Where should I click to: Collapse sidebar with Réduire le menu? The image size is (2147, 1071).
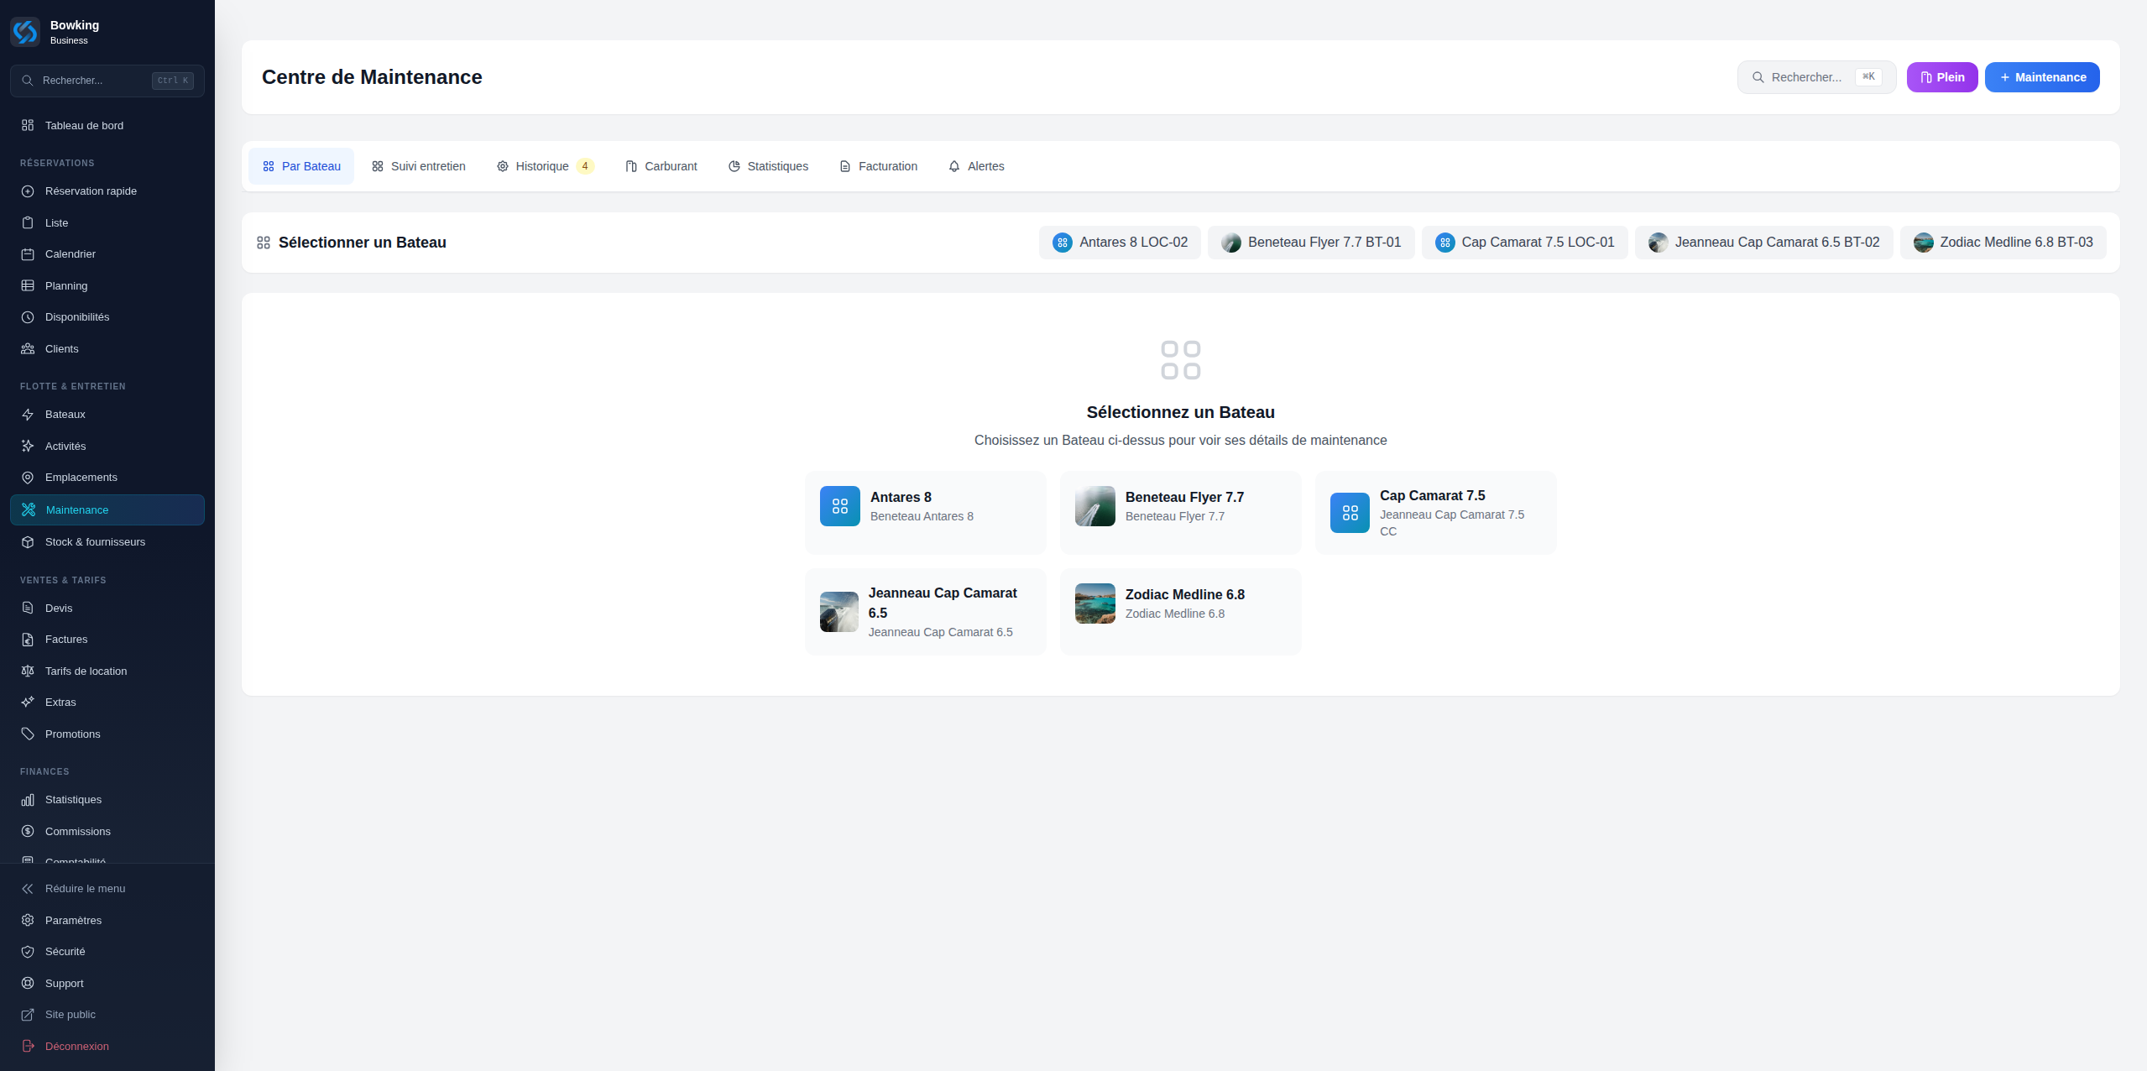(107, 889)
